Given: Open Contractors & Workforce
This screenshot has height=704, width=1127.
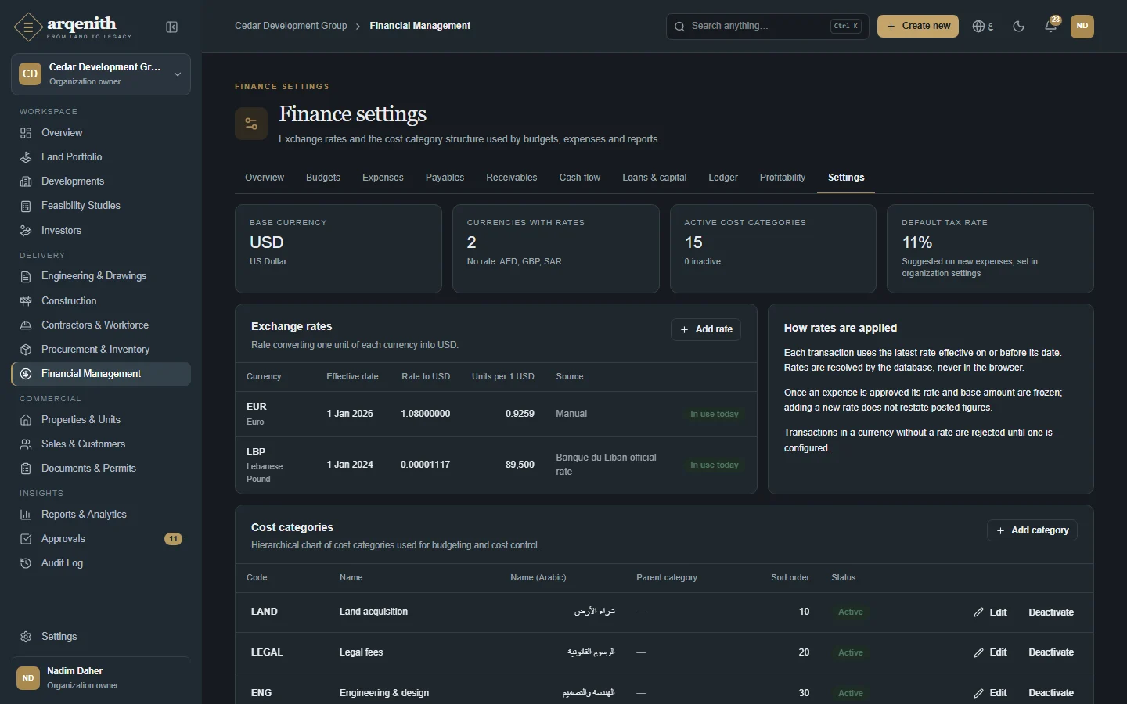Looking at the screenshot, I should pyautogui.click(x=101, y=325).
